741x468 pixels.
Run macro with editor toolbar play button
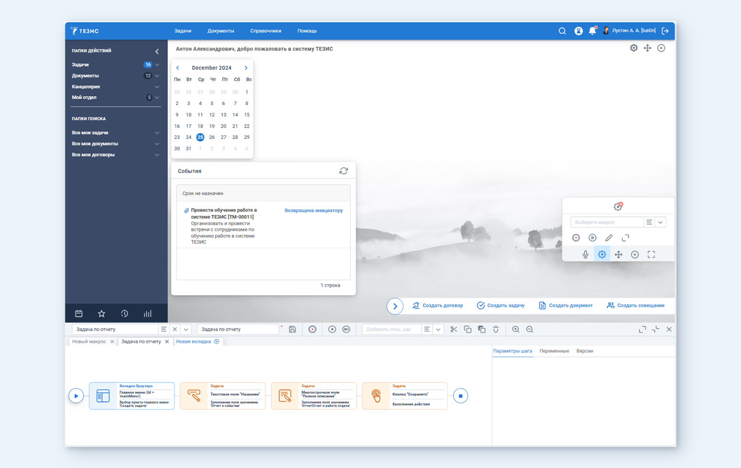point(332,330)
